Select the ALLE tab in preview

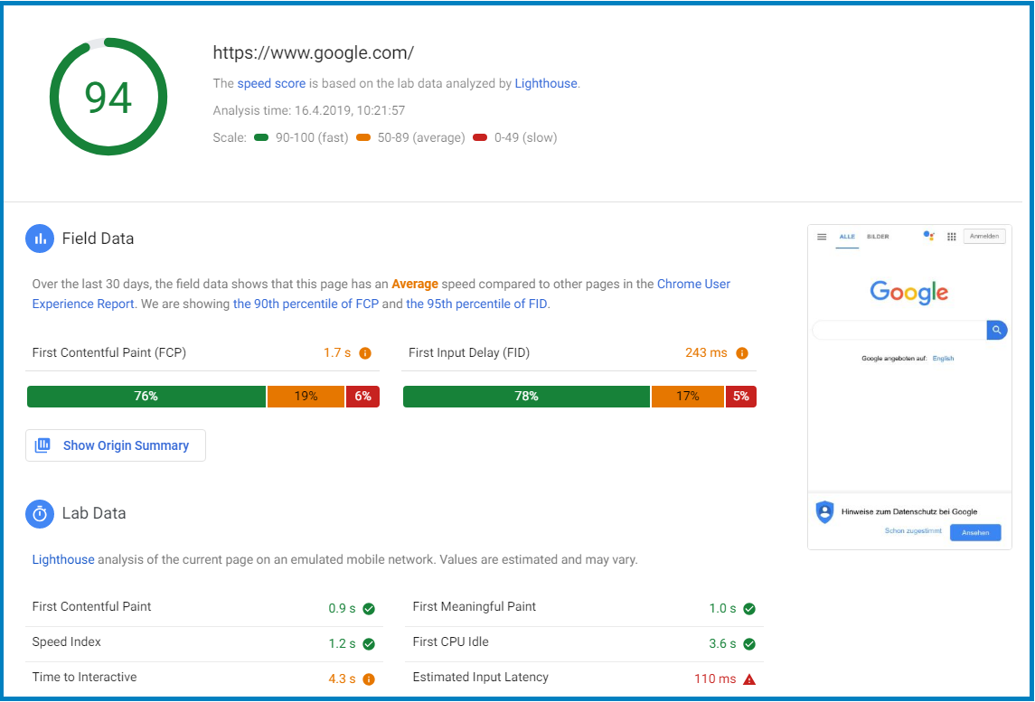point(847,237)
